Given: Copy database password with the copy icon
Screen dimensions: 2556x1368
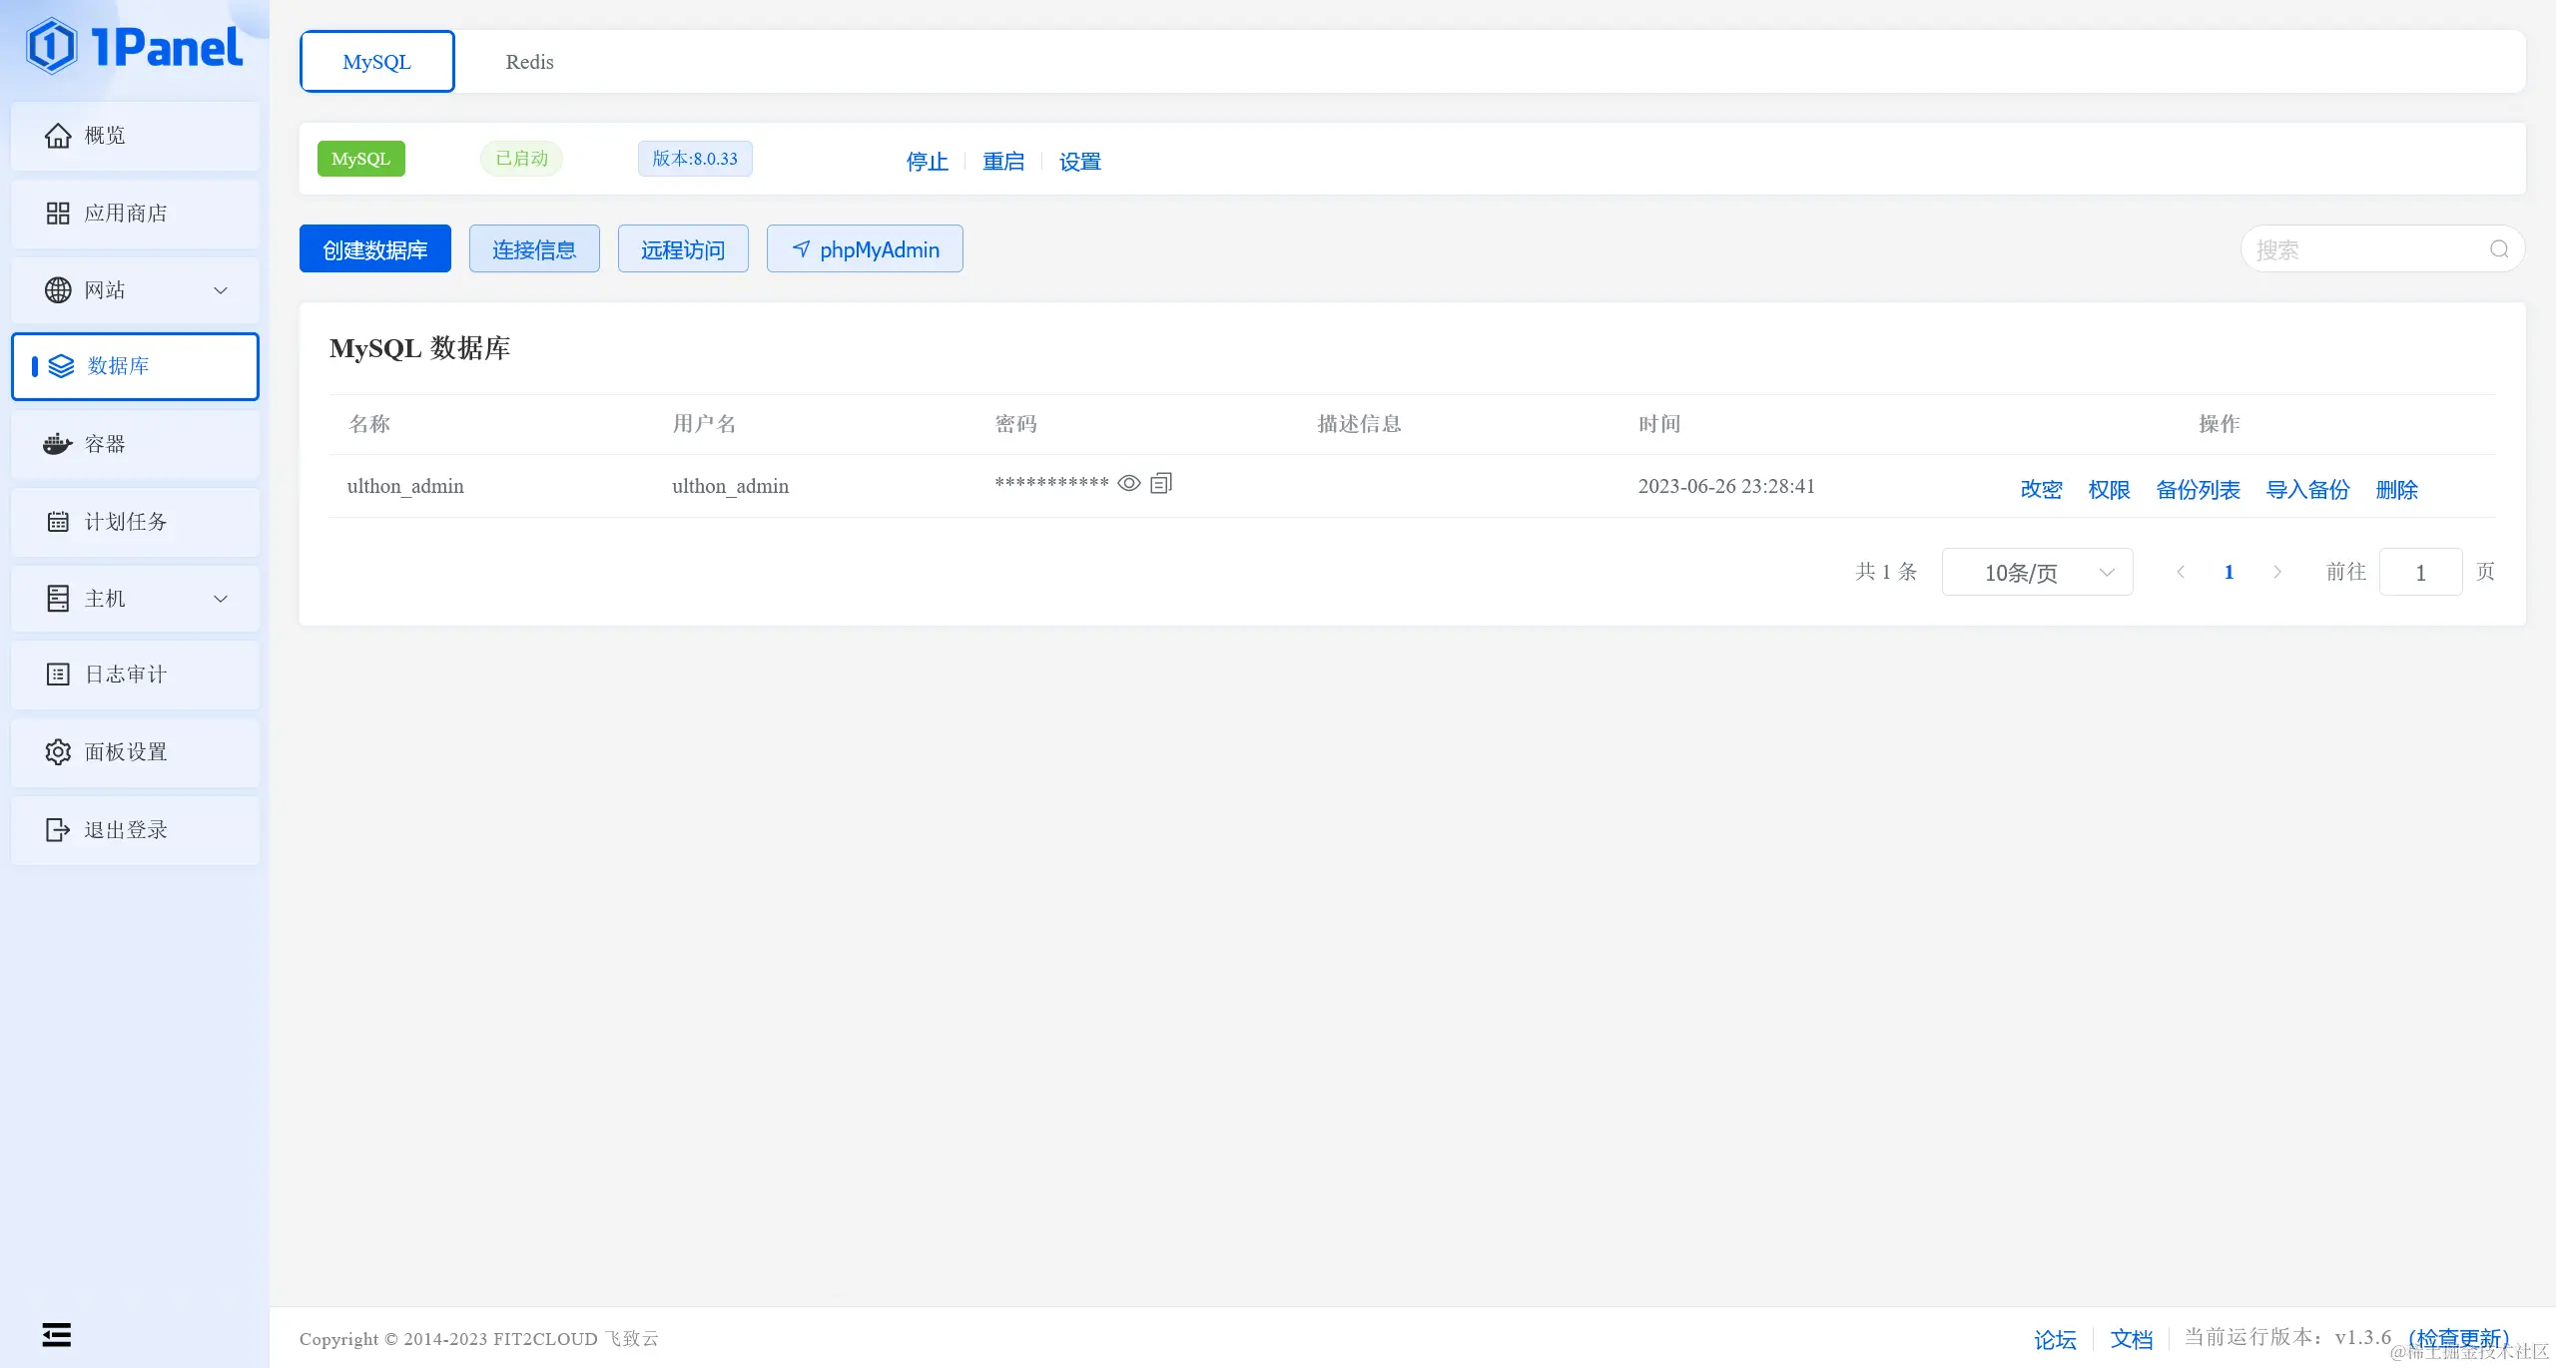Looking at the screenshot, I should pyautogui.click(x=1161, y=484).
